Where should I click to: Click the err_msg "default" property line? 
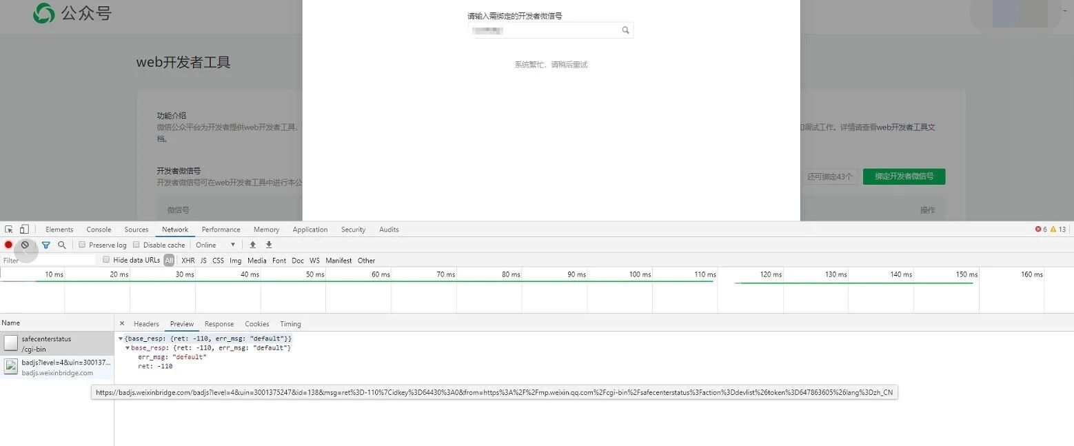(x=172, y=357)
